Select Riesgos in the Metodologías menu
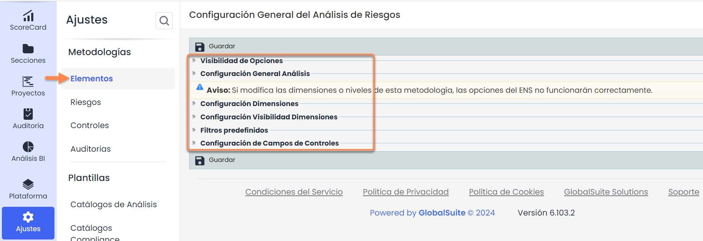Viewport: 703px width, 241px height. pyautogui.click(x=86, y=102)
